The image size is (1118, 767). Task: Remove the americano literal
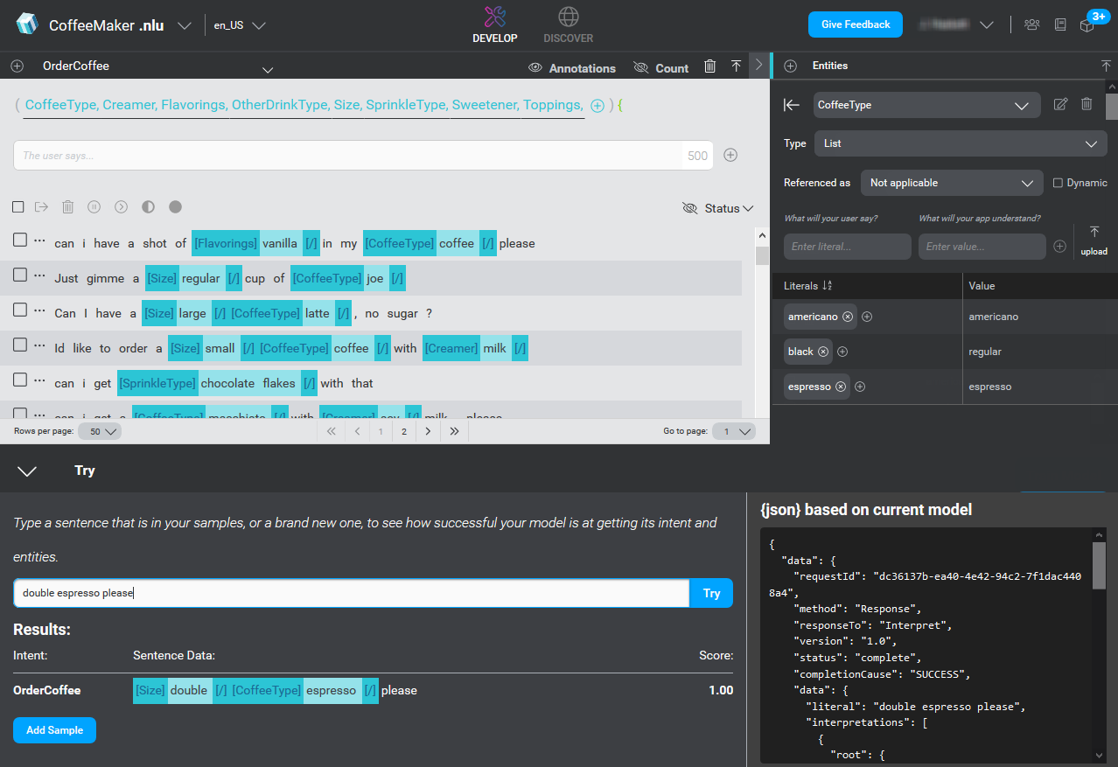(848, 317)
